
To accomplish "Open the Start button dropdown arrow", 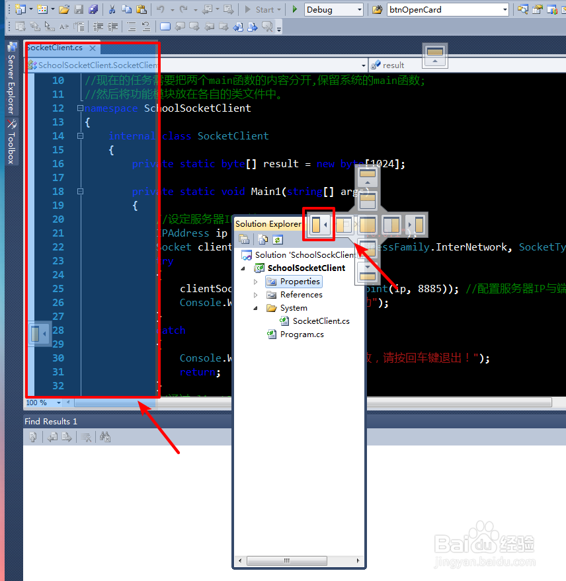I will pos(279,10).
